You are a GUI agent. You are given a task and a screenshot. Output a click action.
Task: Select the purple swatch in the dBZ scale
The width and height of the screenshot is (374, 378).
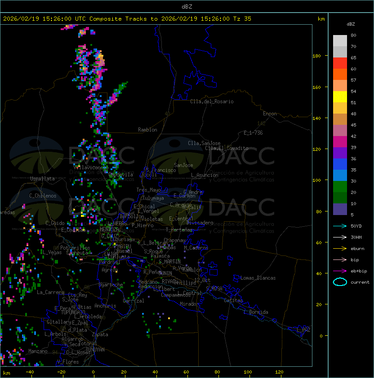point(340,153)
